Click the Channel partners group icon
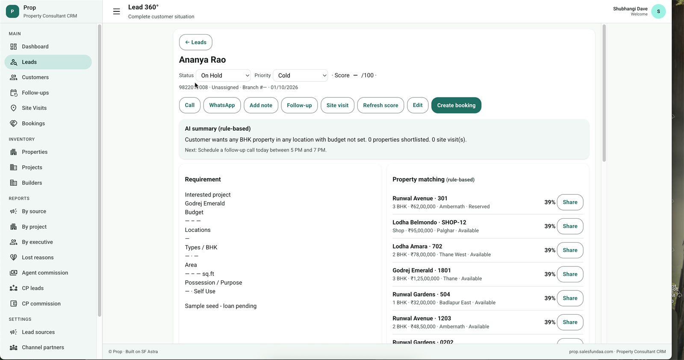Image resolution: width=684 pixels, height=360 pixels. click(x=14, y=348)
